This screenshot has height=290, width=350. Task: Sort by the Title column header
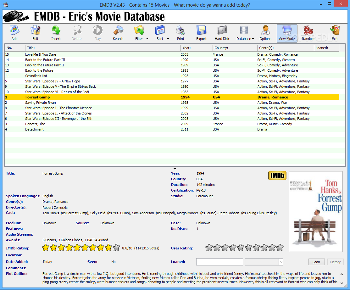pyautogui.click(x=103, y=48)
